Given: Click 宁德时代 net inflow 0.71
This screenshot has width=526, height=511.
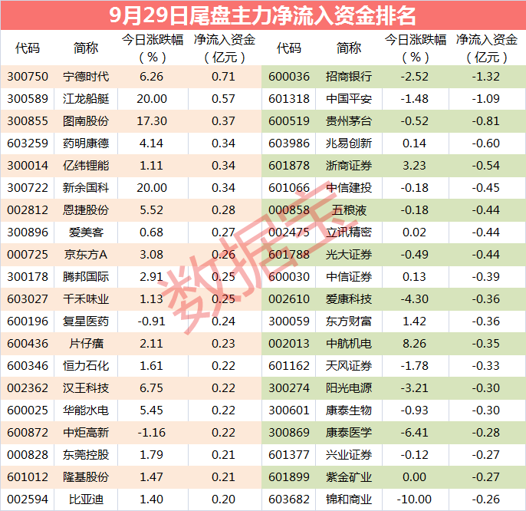Looking at the screenshot, I should pyautogui.click(x=223, y=77).
